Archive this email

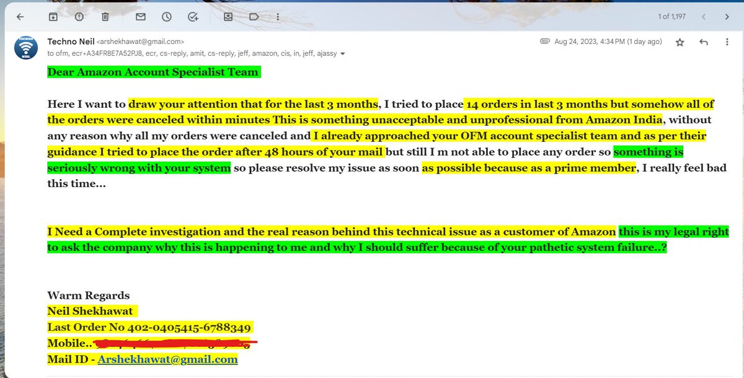pos(53,17)
